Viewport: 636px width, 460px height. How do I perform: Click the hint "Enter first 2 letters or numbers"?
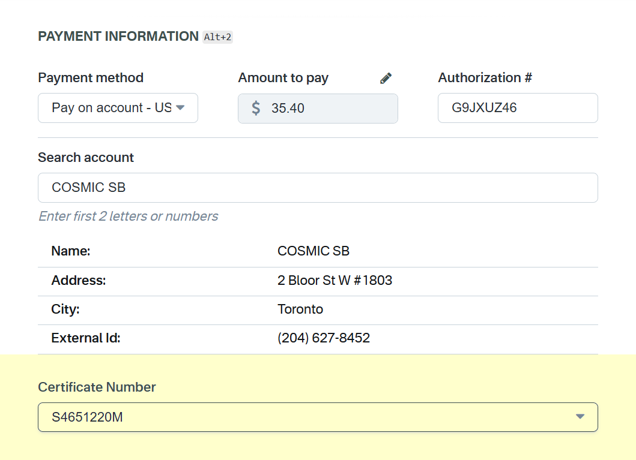coord(128,217)
